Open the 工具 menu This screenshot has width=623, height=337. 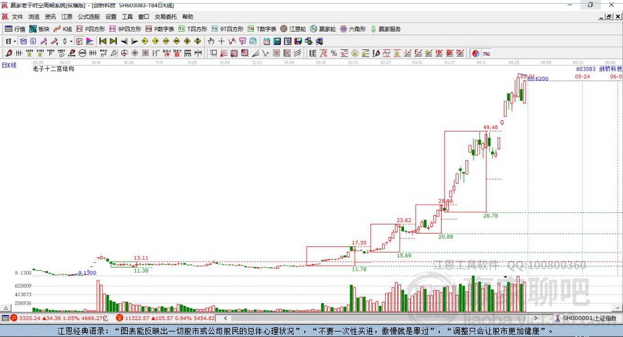coord(127,16)
